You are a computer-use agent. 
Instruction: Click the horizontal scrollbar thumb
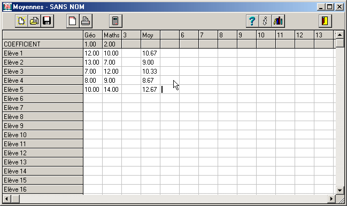[x=16, y=199]
